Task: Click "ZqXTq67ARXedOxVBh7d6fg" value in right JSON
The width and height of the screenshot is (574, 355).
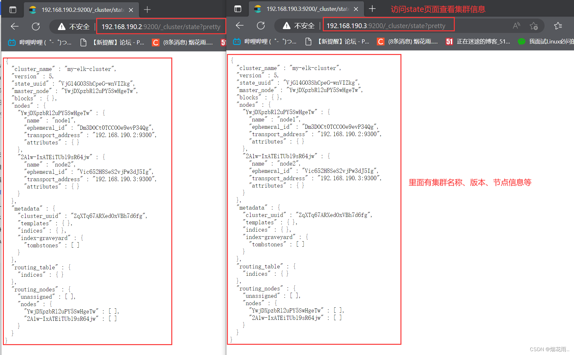Action: [333, 215]
